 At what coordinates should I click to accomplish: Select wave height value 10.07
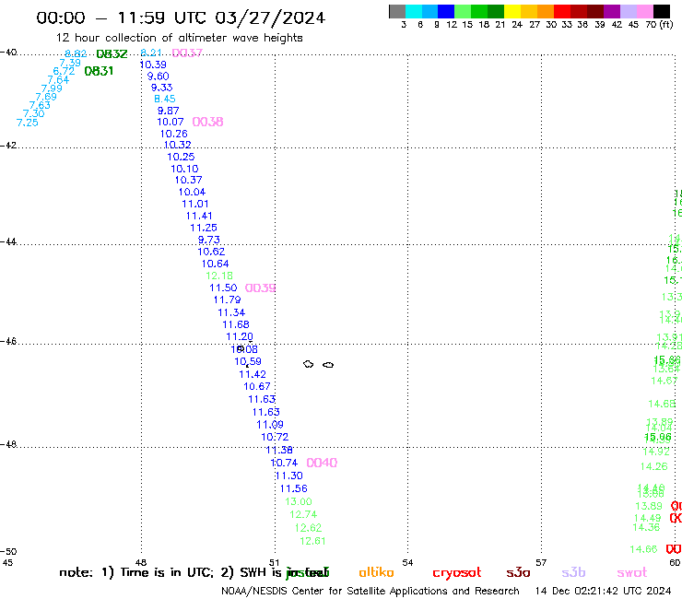point(170,122)
